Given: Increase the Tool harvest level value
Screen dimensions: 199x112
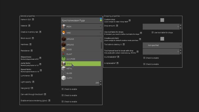Looking at the screenshot, I should click(x=181, y=50).
